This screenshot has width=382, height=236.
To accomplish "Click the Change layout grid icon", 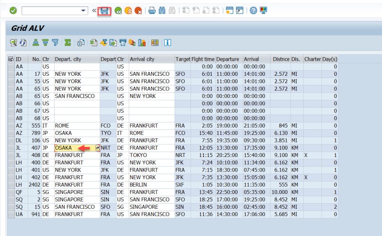I will [x=155, y=43].
